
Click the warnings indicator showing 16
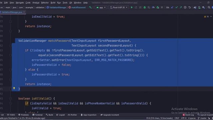206,17
